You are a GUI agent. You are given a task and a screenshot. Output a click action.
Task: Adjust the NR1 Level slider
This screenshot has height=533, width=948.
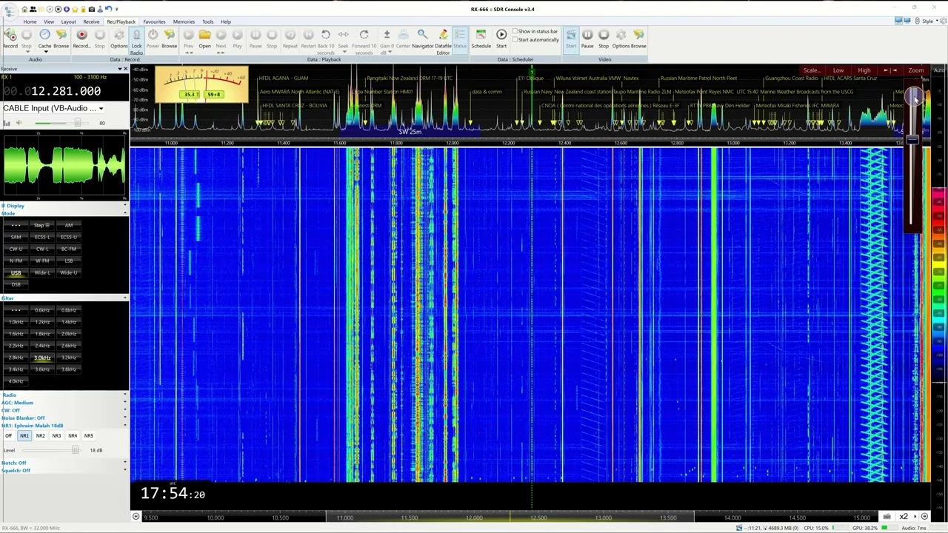point(75,450)
